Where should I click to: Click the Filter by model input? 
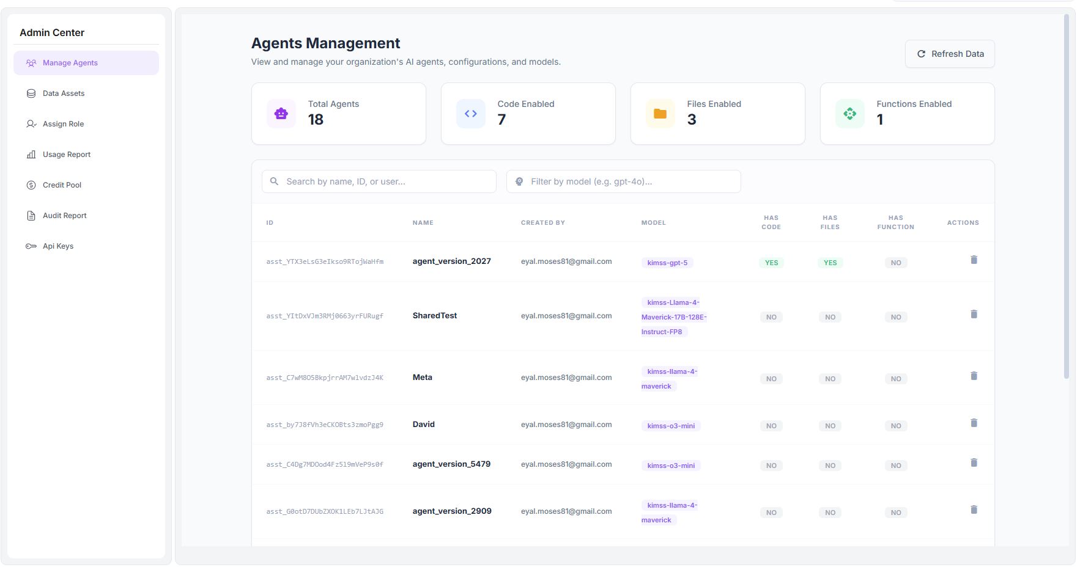(623, 181)
